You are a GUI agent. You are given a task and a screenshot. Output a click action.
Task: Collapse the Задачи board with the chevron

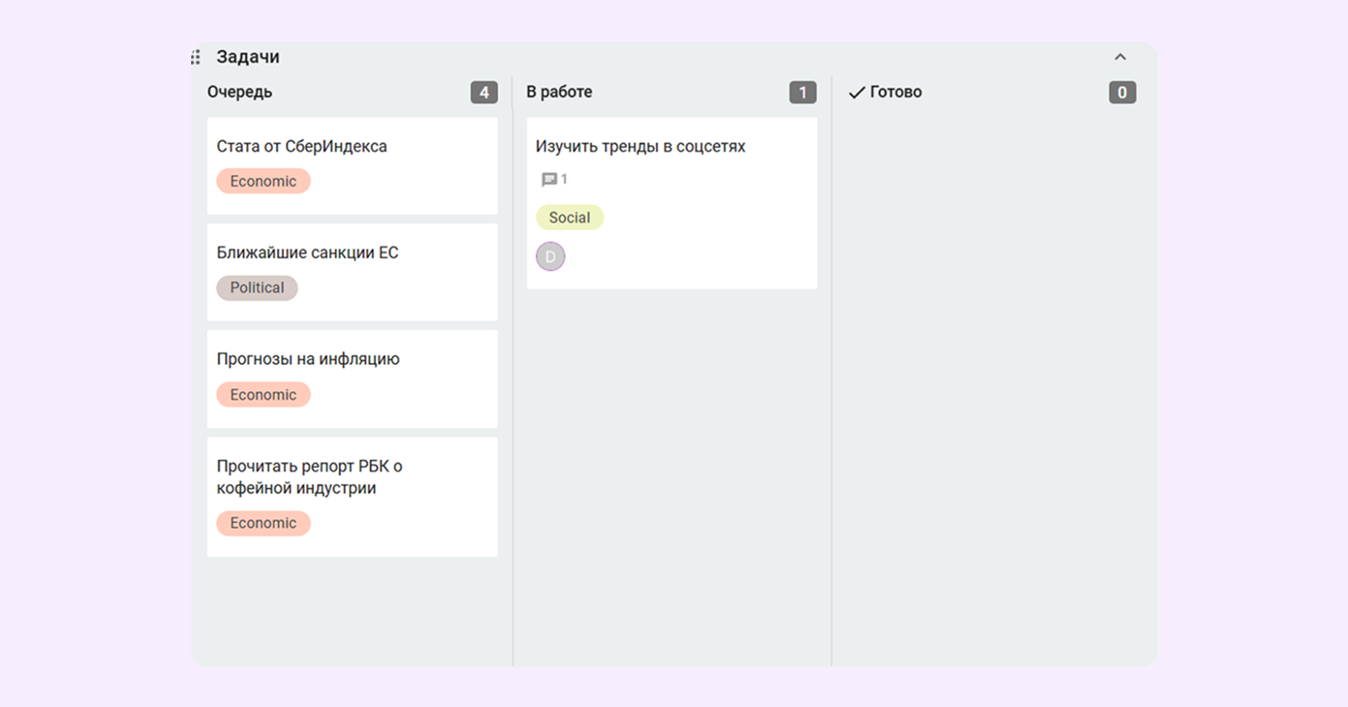[1120, 57]
